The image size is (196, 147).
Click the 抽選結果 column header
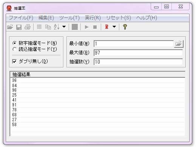(x=97, y=75)
